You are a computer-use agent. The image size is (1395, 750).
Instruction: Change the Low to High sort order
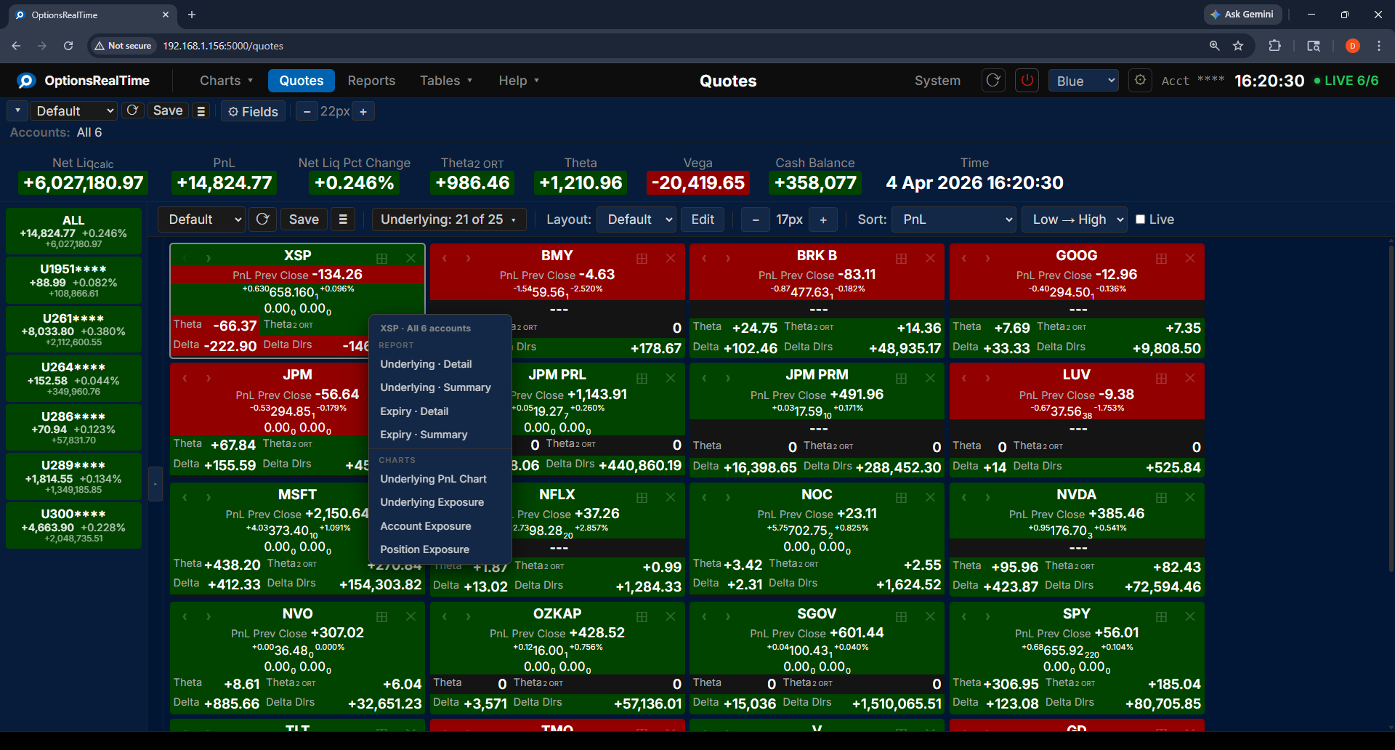(1075, 219)
